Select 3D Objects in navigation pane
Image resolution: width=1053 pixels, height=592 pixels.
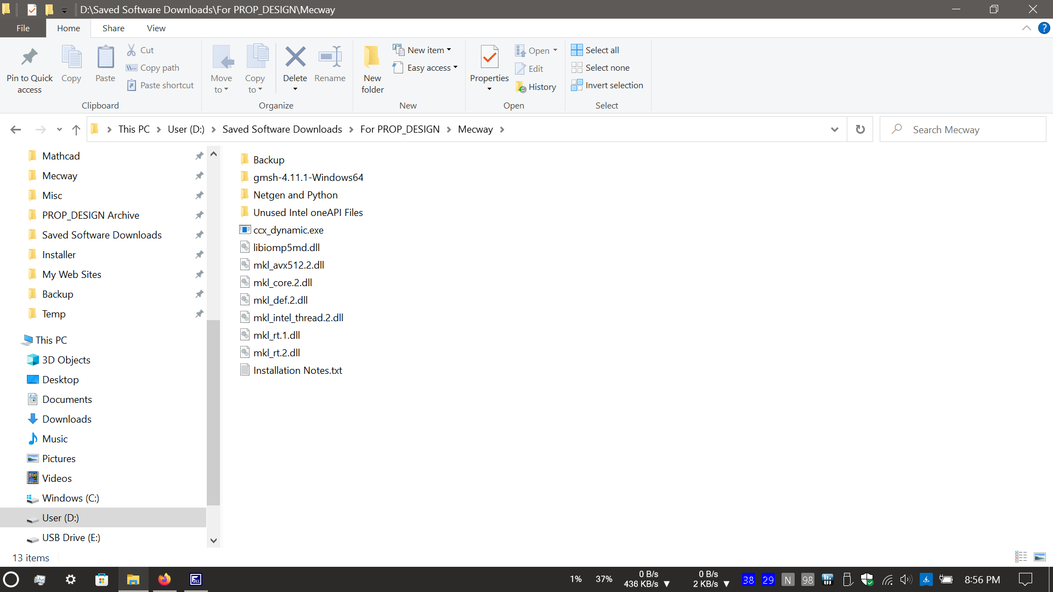point(66,360)
